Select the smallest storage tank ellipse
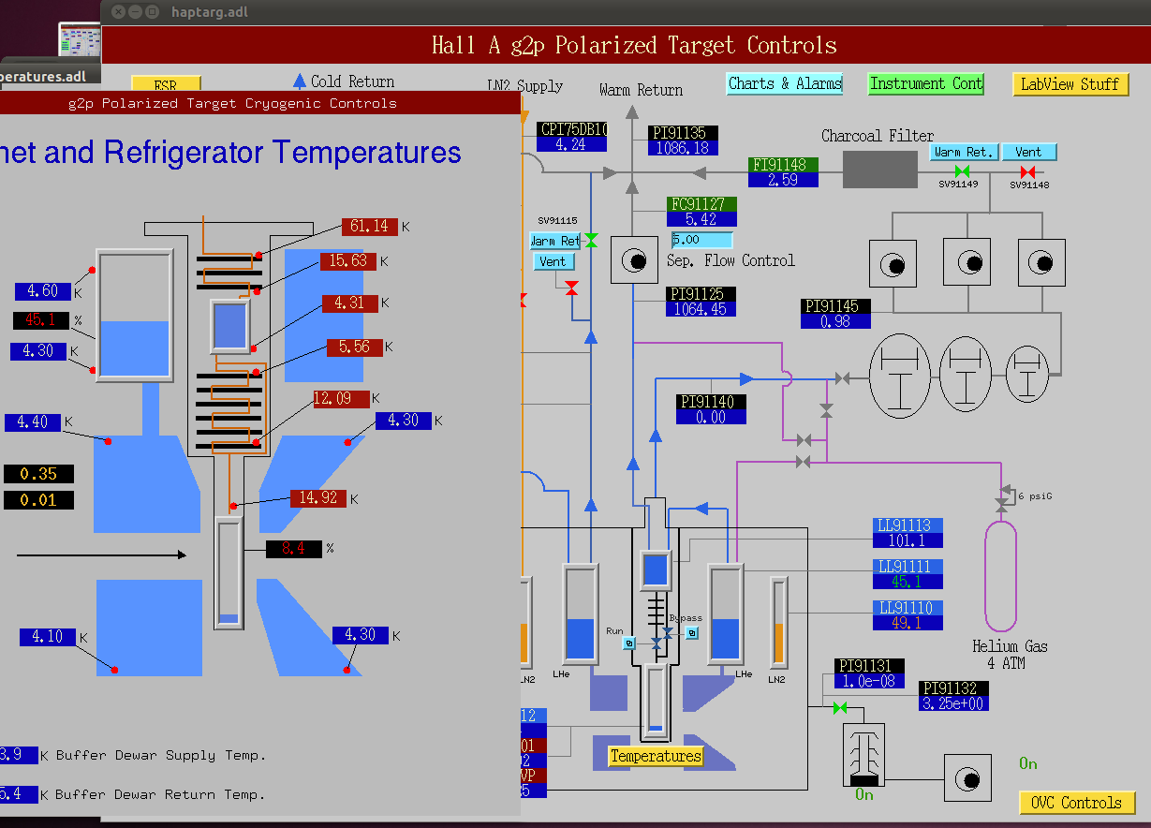 pos(1028,374)
